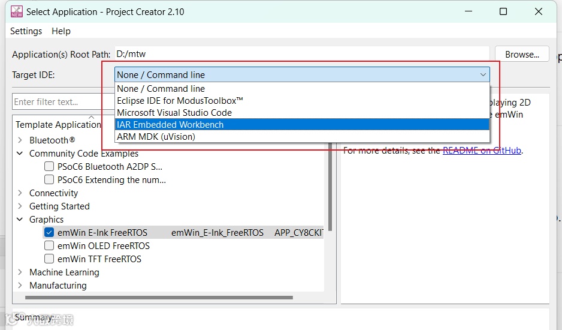The image size is (562, 330).
Task: Click the Connectivity tree label
Action: tap(53, 193)
